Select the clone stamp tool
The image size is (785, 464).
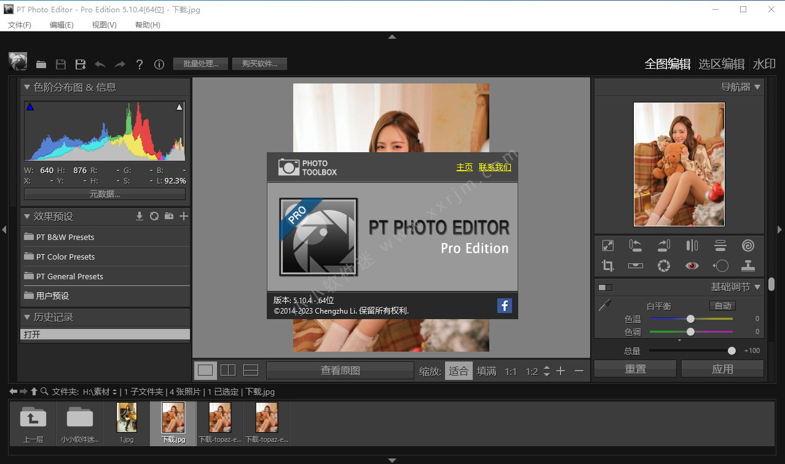tap(748, 266)
